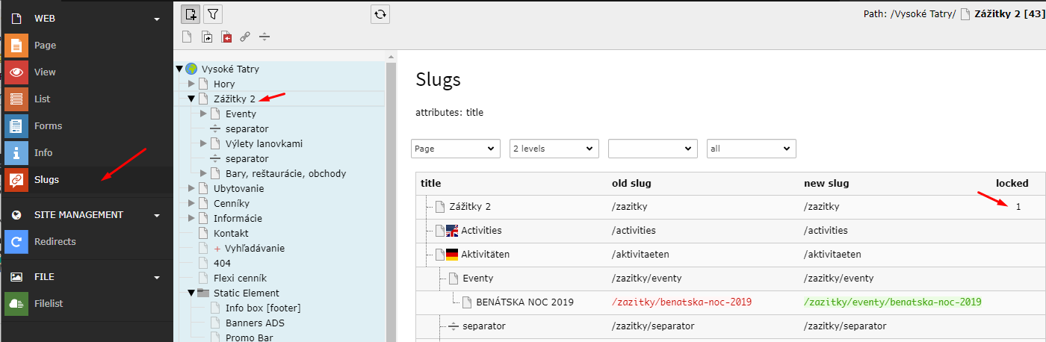Screen dimensions: 1046x342
Task: Open the Page type dropdown
Action: click(456, 149)
